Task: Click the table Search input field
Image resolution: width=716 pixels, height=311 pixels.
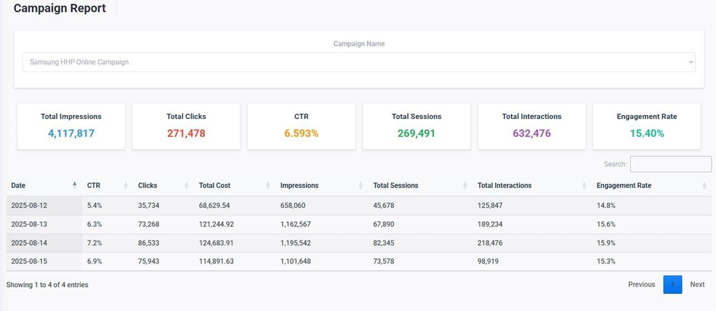Action: pyautogui.click(x=670, y=164)
